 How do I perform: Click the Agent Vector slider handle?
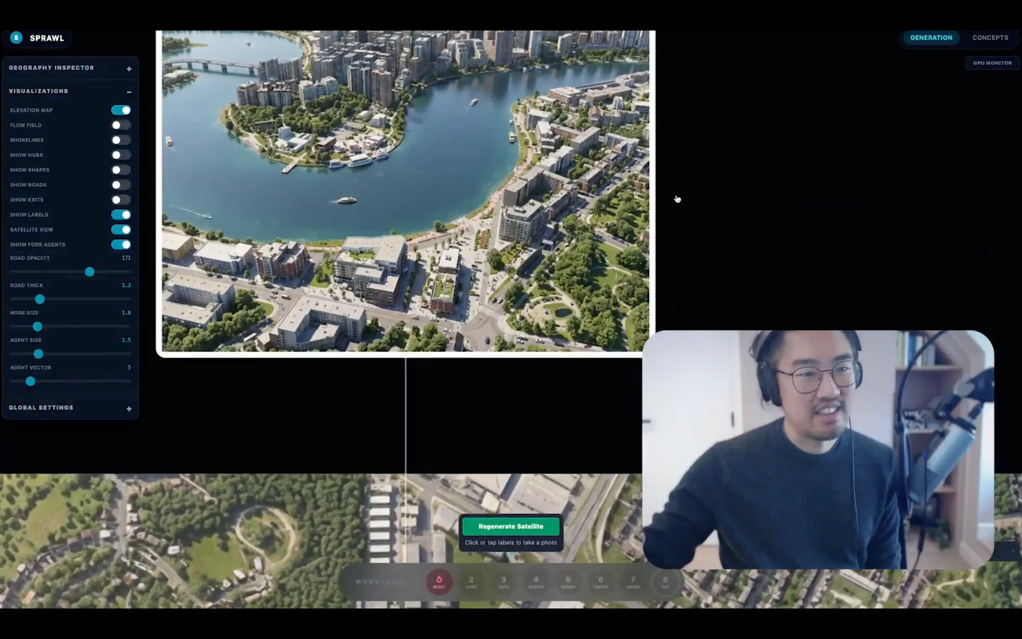coord(31,381)
